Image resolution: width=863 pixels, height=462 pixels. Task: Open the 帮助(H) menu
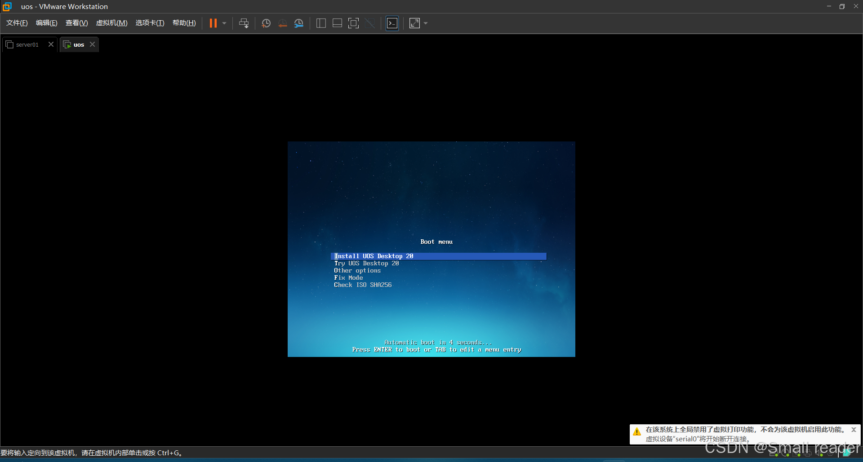184,23
